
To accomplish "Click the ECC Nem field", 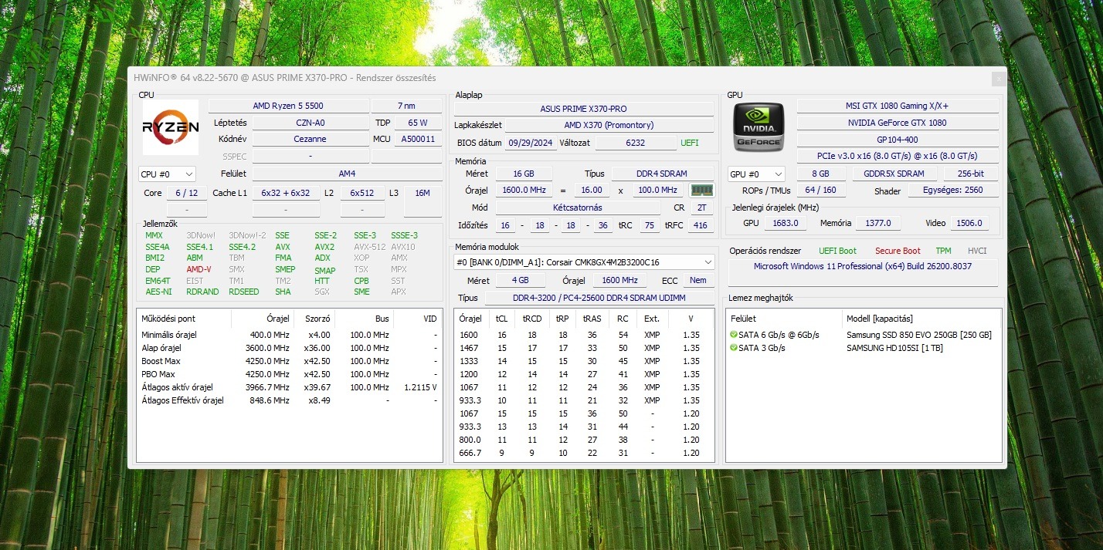I will point(697,281).
